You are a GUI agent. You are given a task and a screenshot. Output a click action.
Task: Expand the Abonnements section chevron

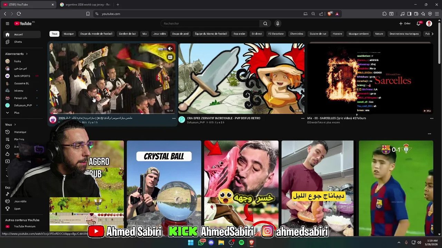27,54
